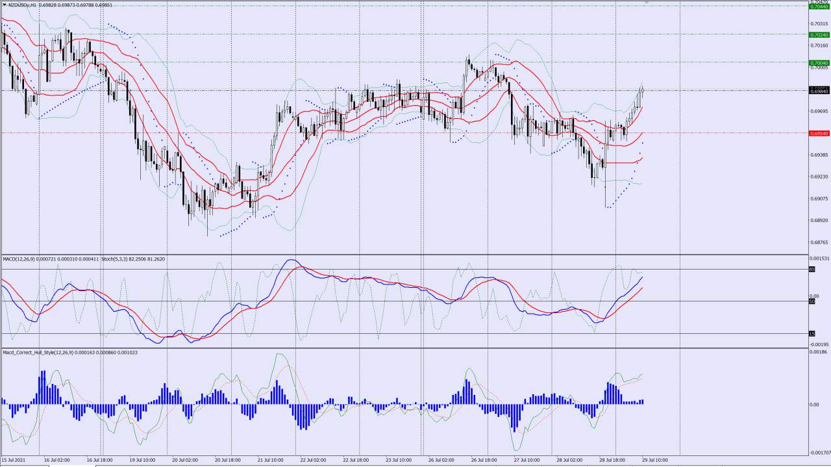Click the 27 Jul 10:00 time axis label
This screenshot has width=831, height=467.
pyautogui.click(x=527, y=460)
